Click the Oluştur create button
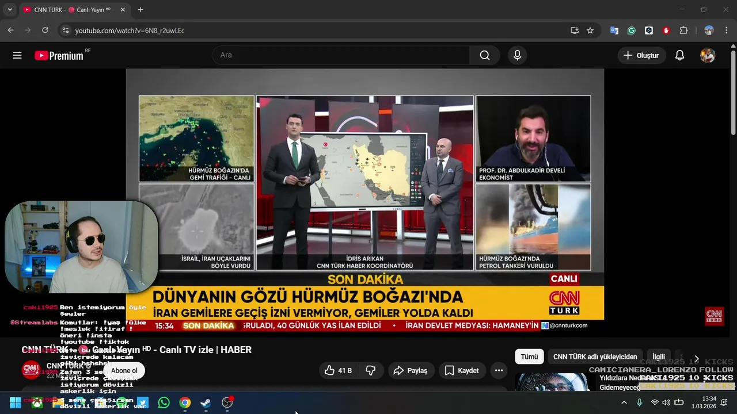Screen dimensions: 737x414 [x=641, y=55]
